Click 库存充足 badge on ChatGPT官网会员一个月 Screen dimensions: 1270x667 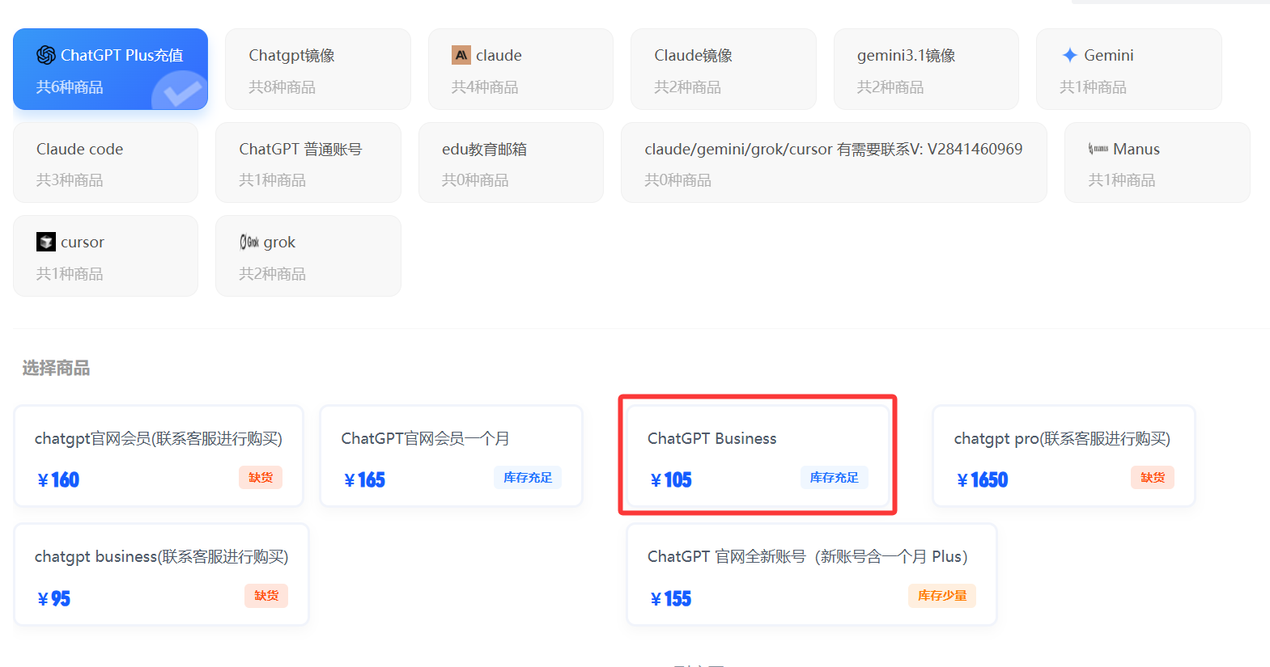[528, 478]
